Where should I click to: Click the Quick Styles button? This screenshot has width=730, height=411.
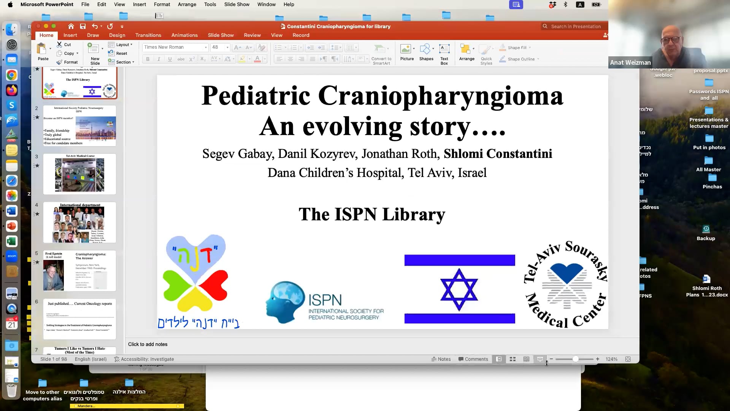tap(486, 54)
